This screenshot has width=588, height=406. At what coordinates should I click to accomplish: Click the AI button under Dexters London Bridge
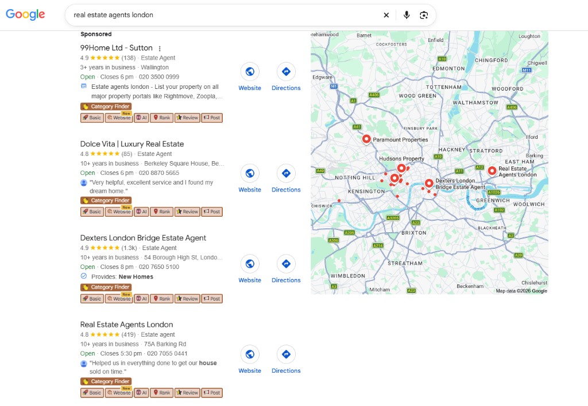141,299
